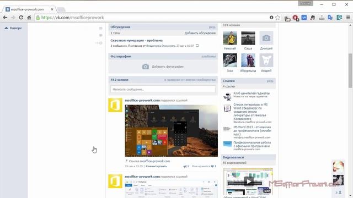This screenshot has height=198, width=353.
Task: Open the Обсуждения section header
Action: coord(120,27)
